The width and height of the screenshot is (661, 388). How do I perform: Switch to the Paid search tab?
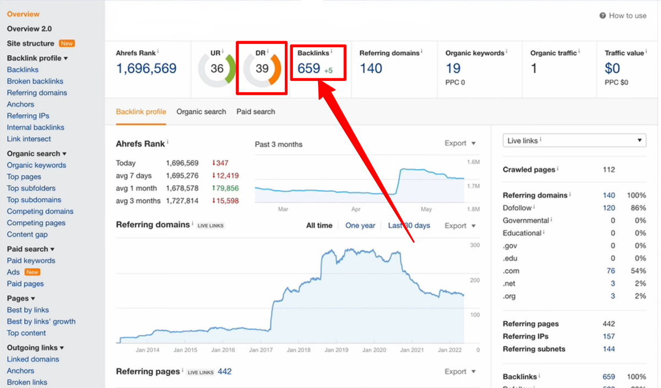256,112
